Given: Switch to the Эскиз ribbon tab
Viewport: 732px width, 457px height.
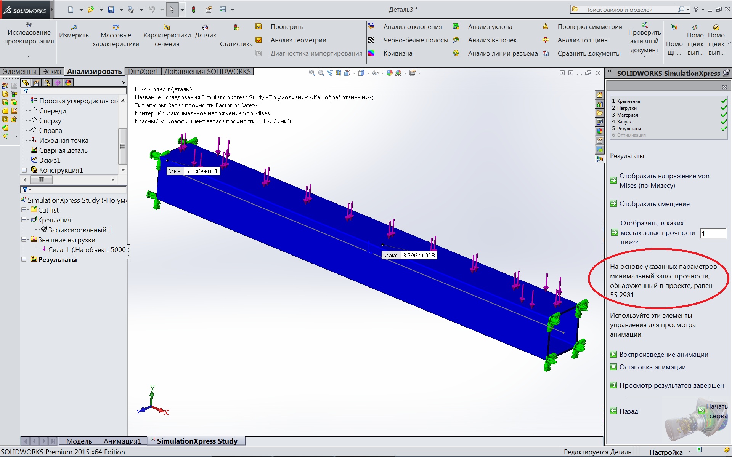Looking at the screenshot, I should click(x=51, y=72).
